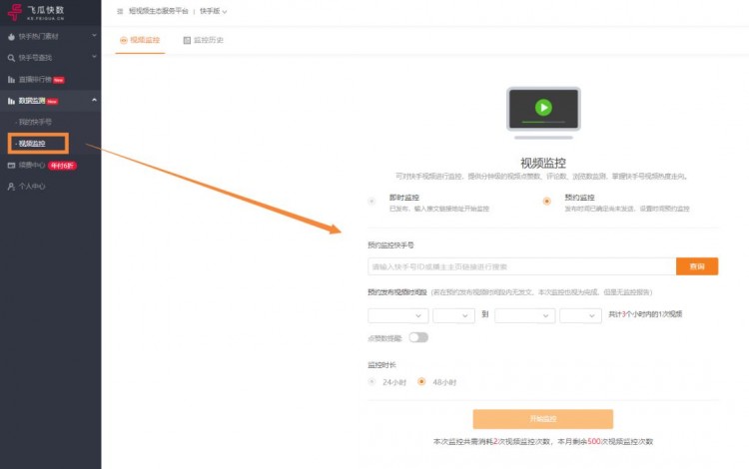
Task: Click the 短视频生态服务平台 header text
Action: (159, 11)
